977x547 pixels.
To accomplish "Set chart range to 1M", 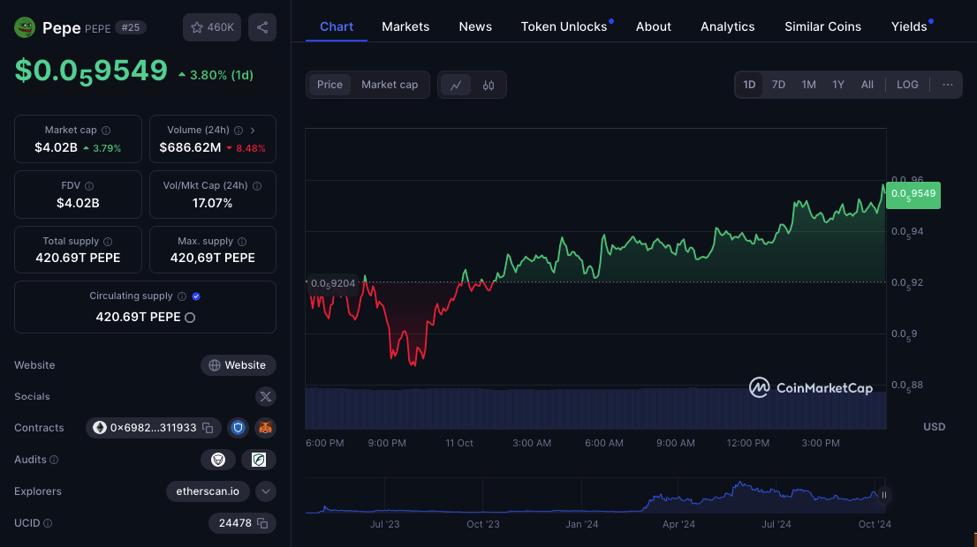I will [x=809, y=85].
